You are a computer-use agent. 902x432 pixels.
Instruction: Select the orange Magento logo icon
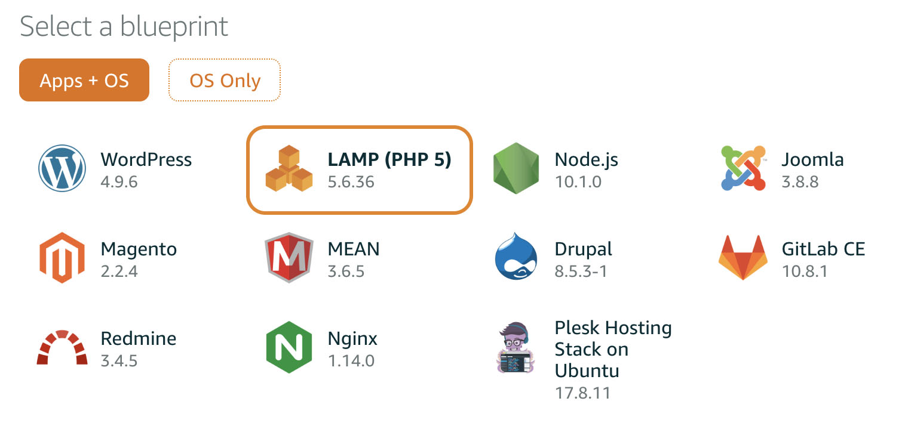pyautogui.click(x=62, y=258)
